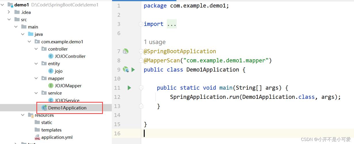Collapse the src folder
The image size is (354, 144).
tap(9, 20)
